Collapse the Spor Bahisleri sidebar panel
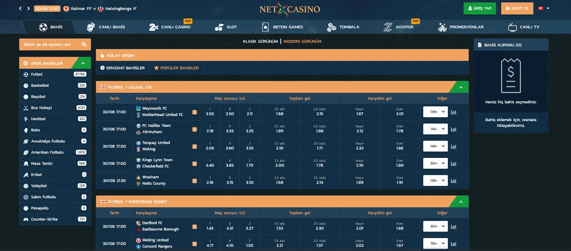 click(83, 63)
